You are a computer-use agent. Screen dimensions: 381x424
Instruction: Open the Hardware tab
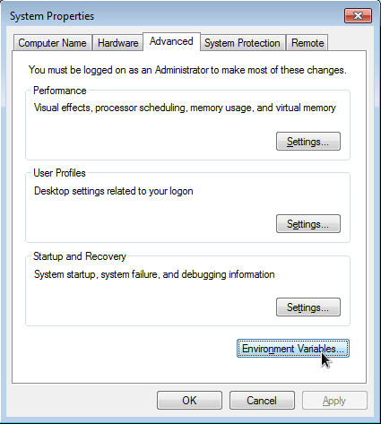pos(117,43)
